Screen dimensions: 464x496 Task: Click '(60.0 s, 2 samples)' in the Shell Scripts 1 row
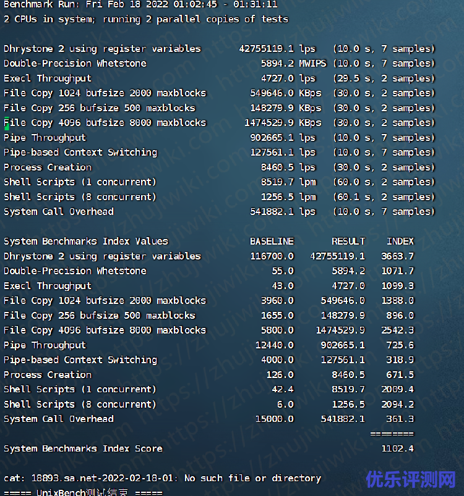[384, 182]
